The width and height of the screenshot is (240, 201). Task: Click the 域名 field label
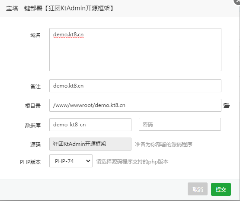[x=35, y=35]
